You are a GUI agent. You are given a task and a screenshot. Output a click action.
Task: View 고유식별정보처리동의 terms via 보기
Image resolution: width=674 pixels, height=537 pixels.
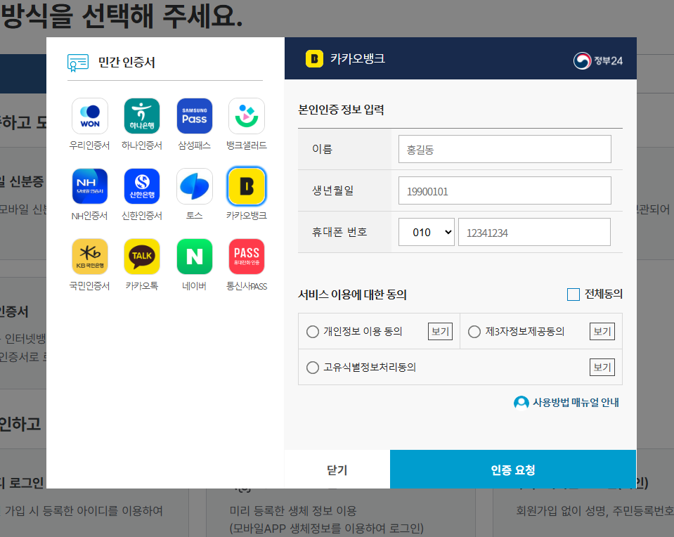click(602, 367)
